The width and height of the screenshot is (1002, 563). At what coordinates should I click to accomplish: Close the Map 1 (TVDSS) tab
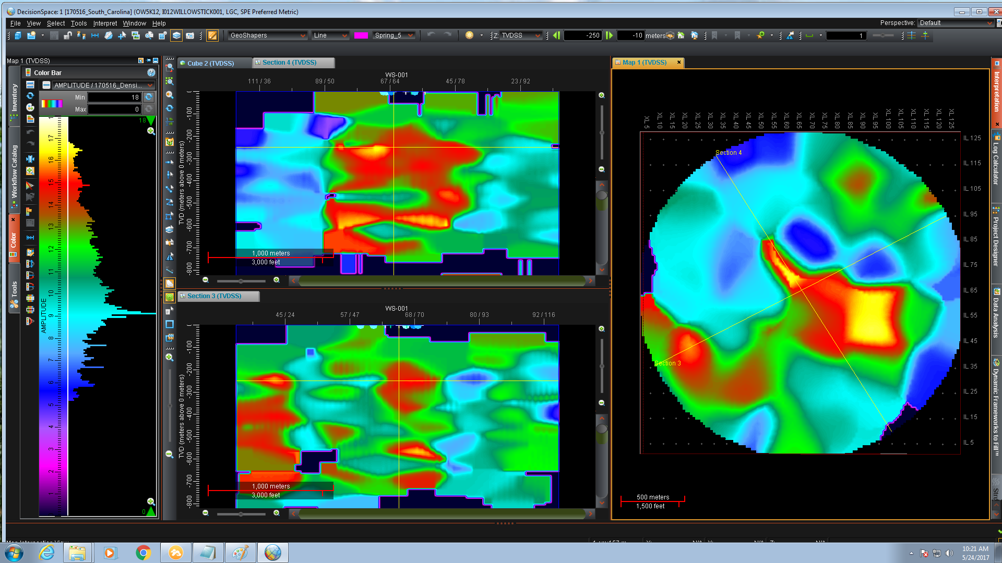[679, 63]
